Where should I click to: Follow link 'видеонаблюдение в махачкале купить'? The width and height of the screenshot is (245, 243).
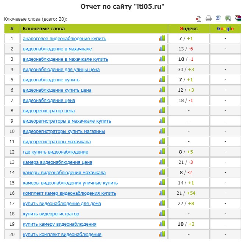tap(65, 59)
